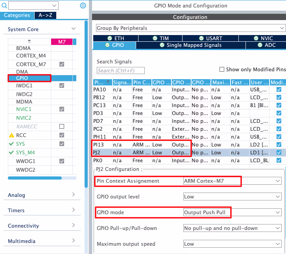286x254 pixels.
Task: Open the Group By Peripherals dropdown
Action: 190,28
